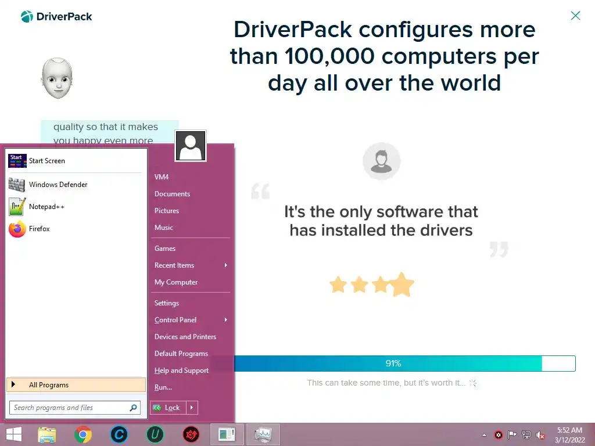Screen dimensions: 595x446
Task: Click the red gear tray icon
Action: (498, 435)
